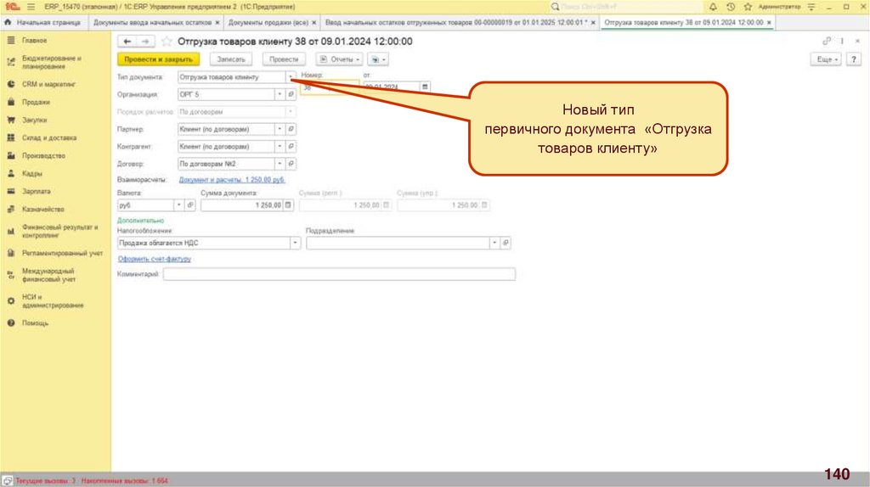Open the Бюджетирование и планирование section
The height and width of the screenshot is (487, 870).
52,62
